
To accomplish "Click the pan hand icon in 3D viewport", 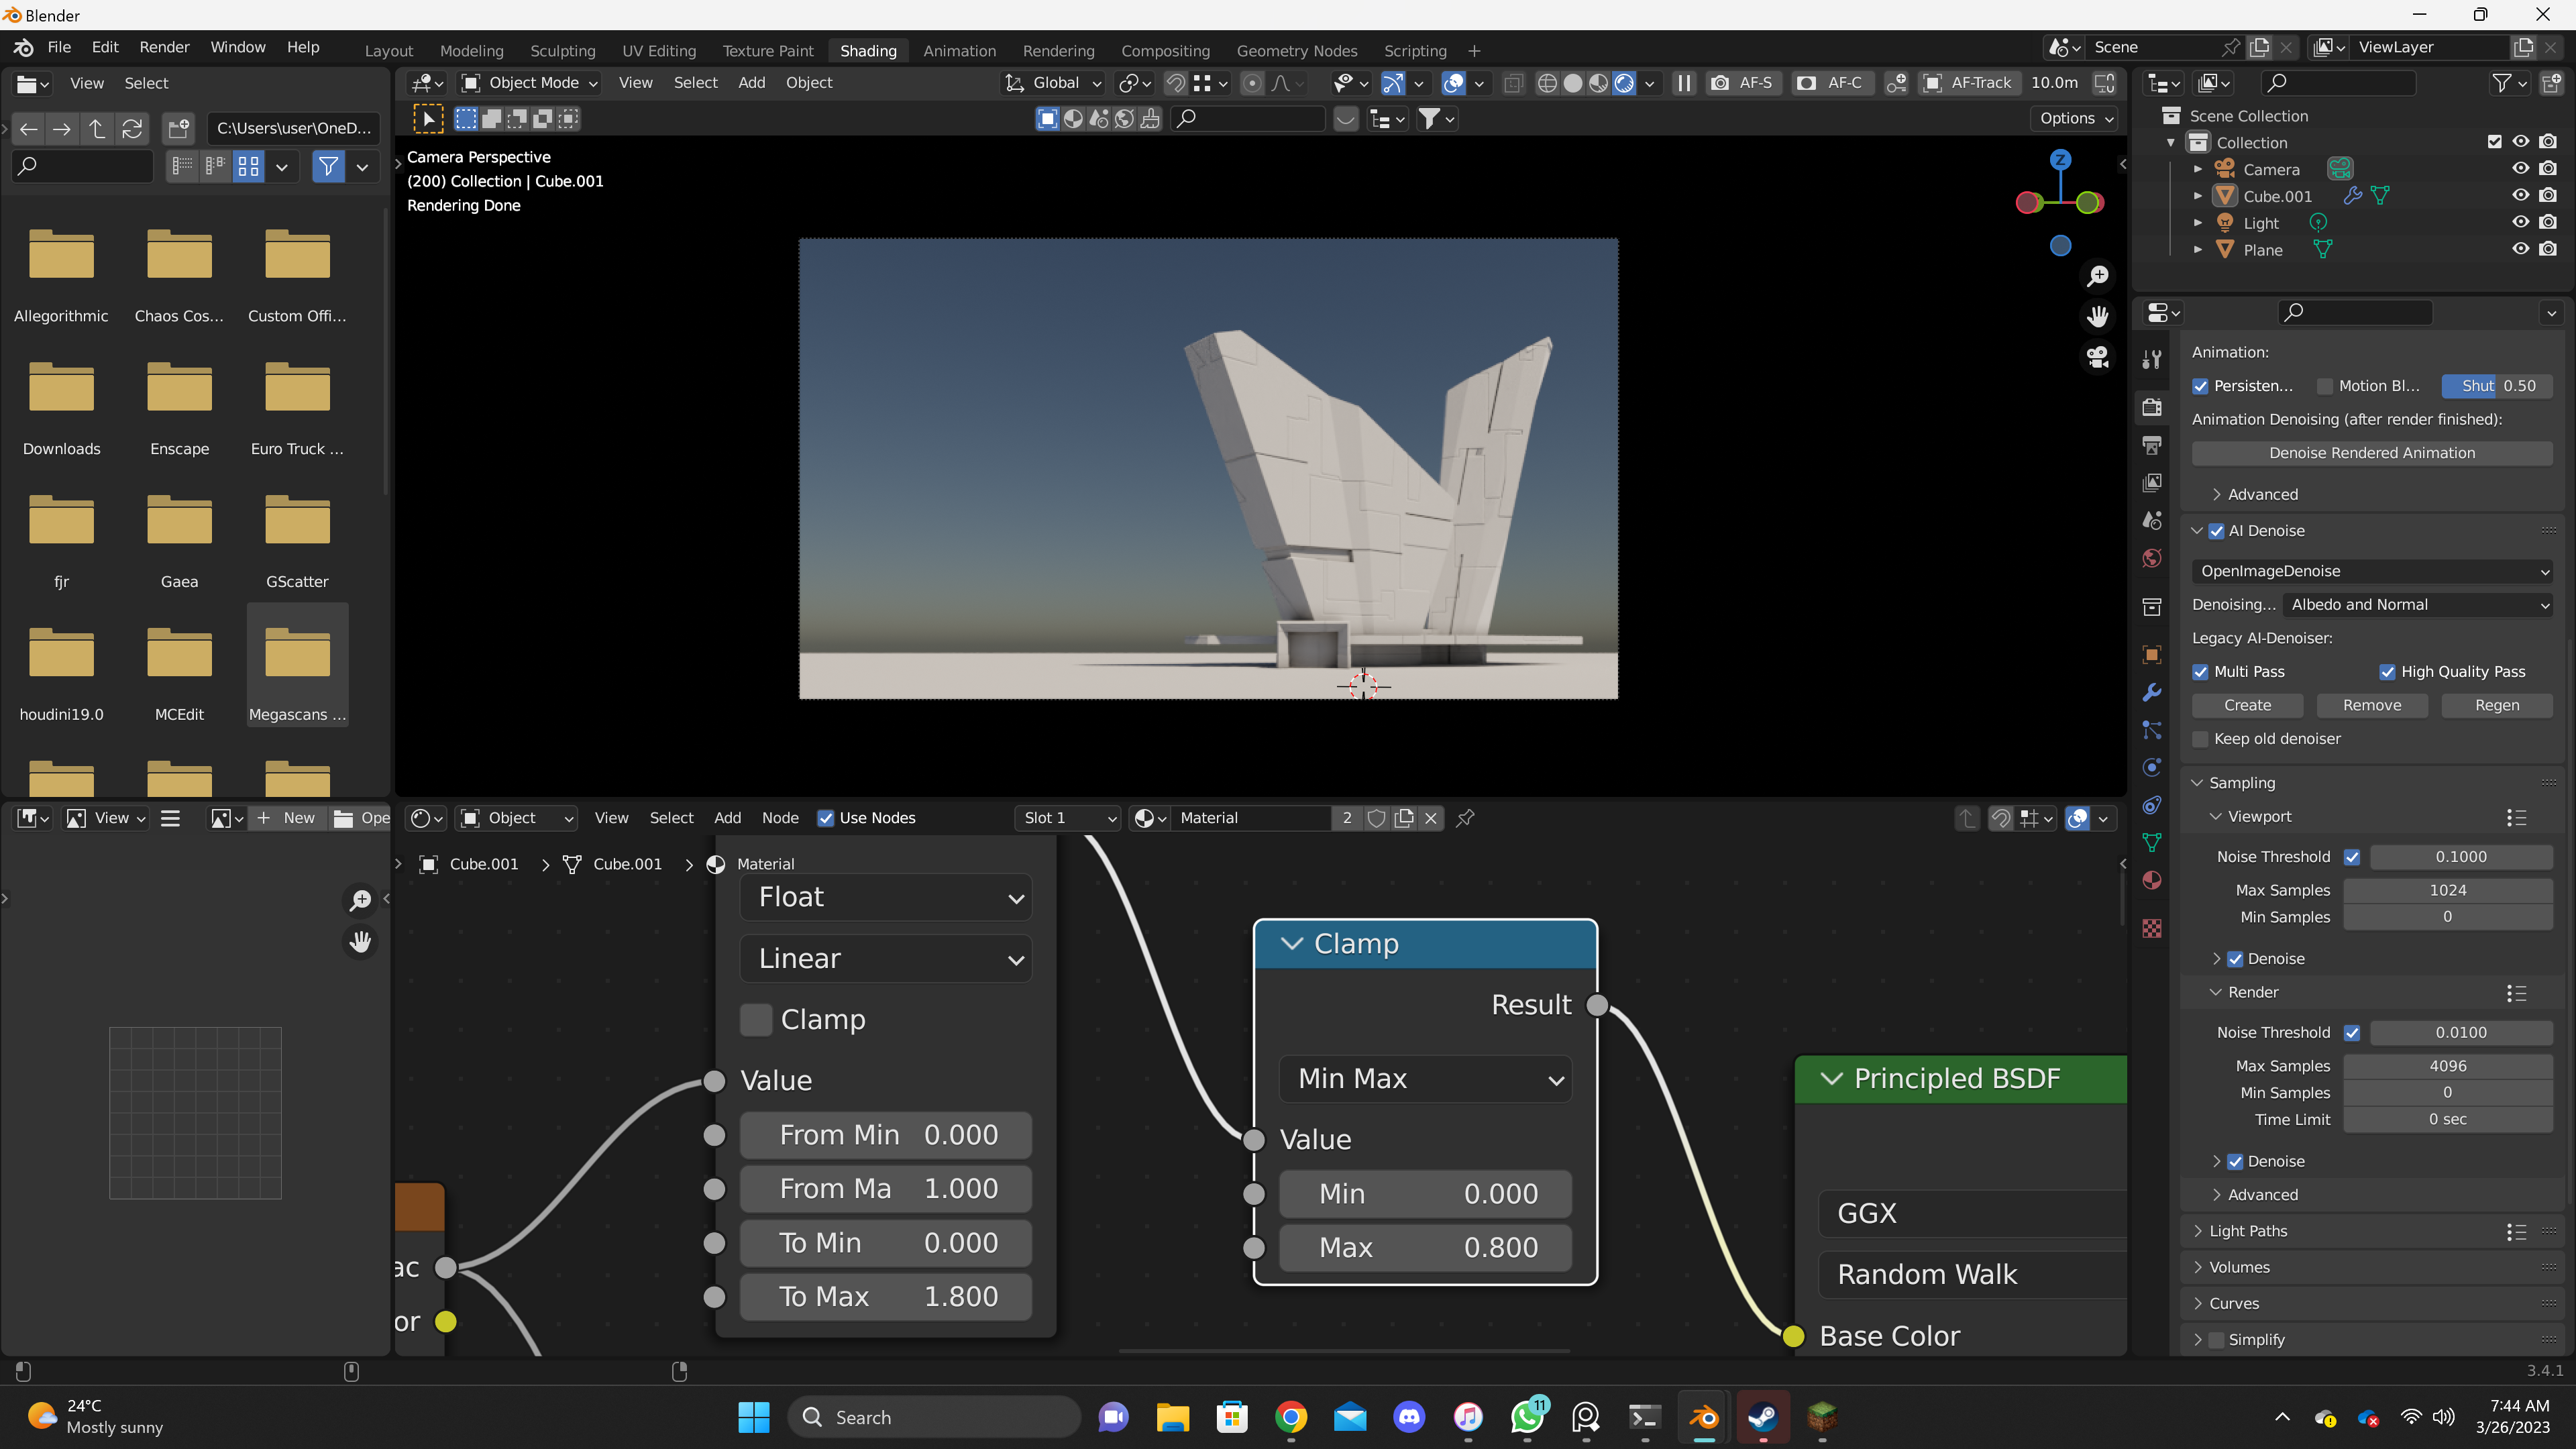I will point(2097,317).
